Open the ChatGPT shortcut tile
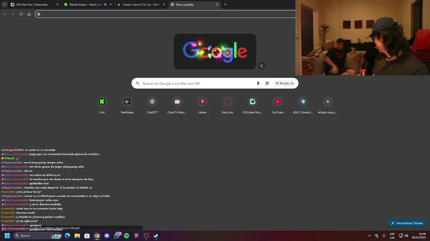 [152, 105]
